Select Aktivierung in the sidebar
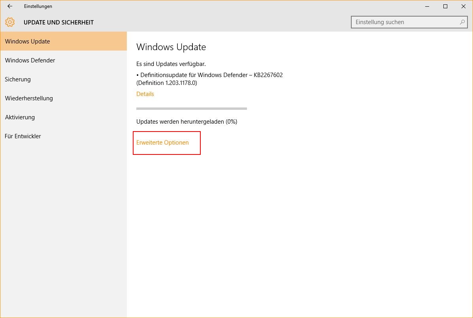 pyautogui.click(x=20, y=117)
